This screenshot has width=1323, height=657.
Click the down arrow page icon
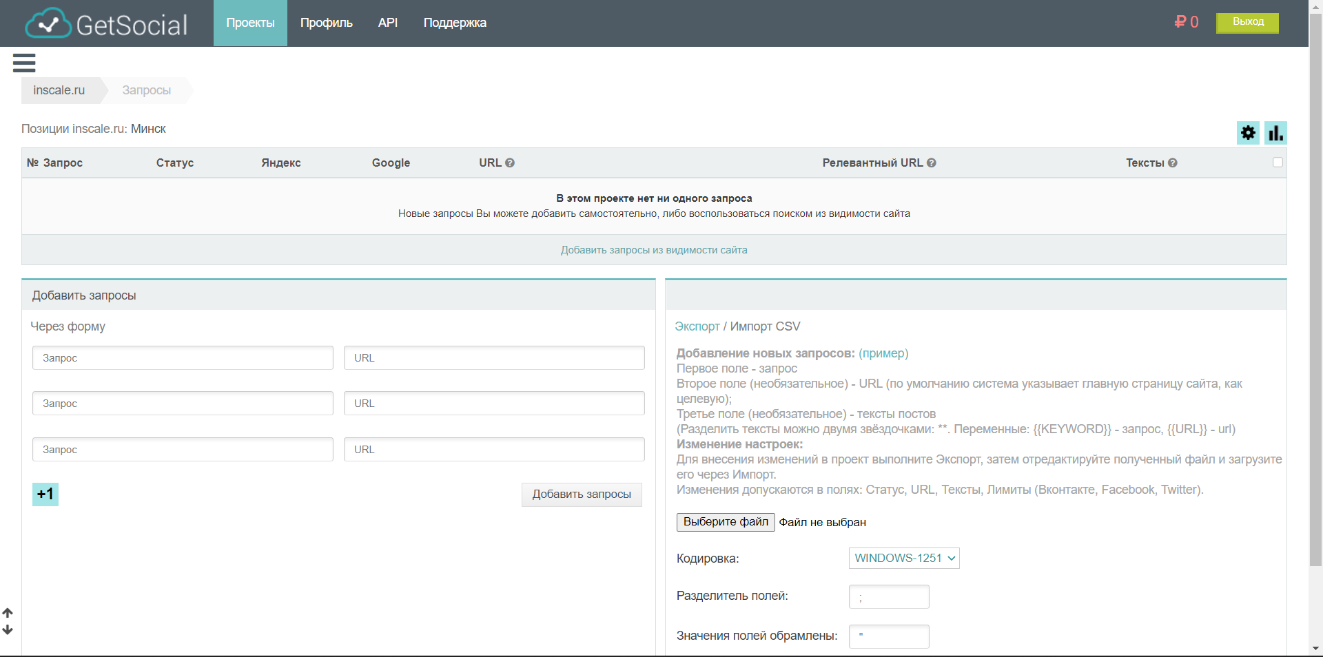click(8, 629)
